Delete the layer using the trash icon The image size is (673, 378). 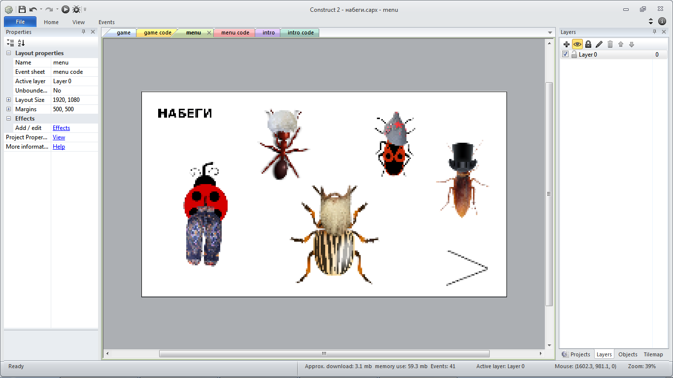point(610,44)
